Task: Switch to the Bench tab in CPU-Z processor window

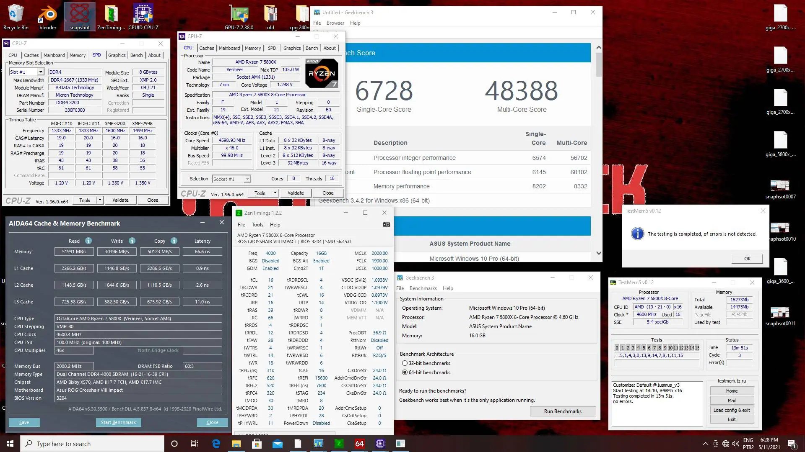Action: [312, 48]
